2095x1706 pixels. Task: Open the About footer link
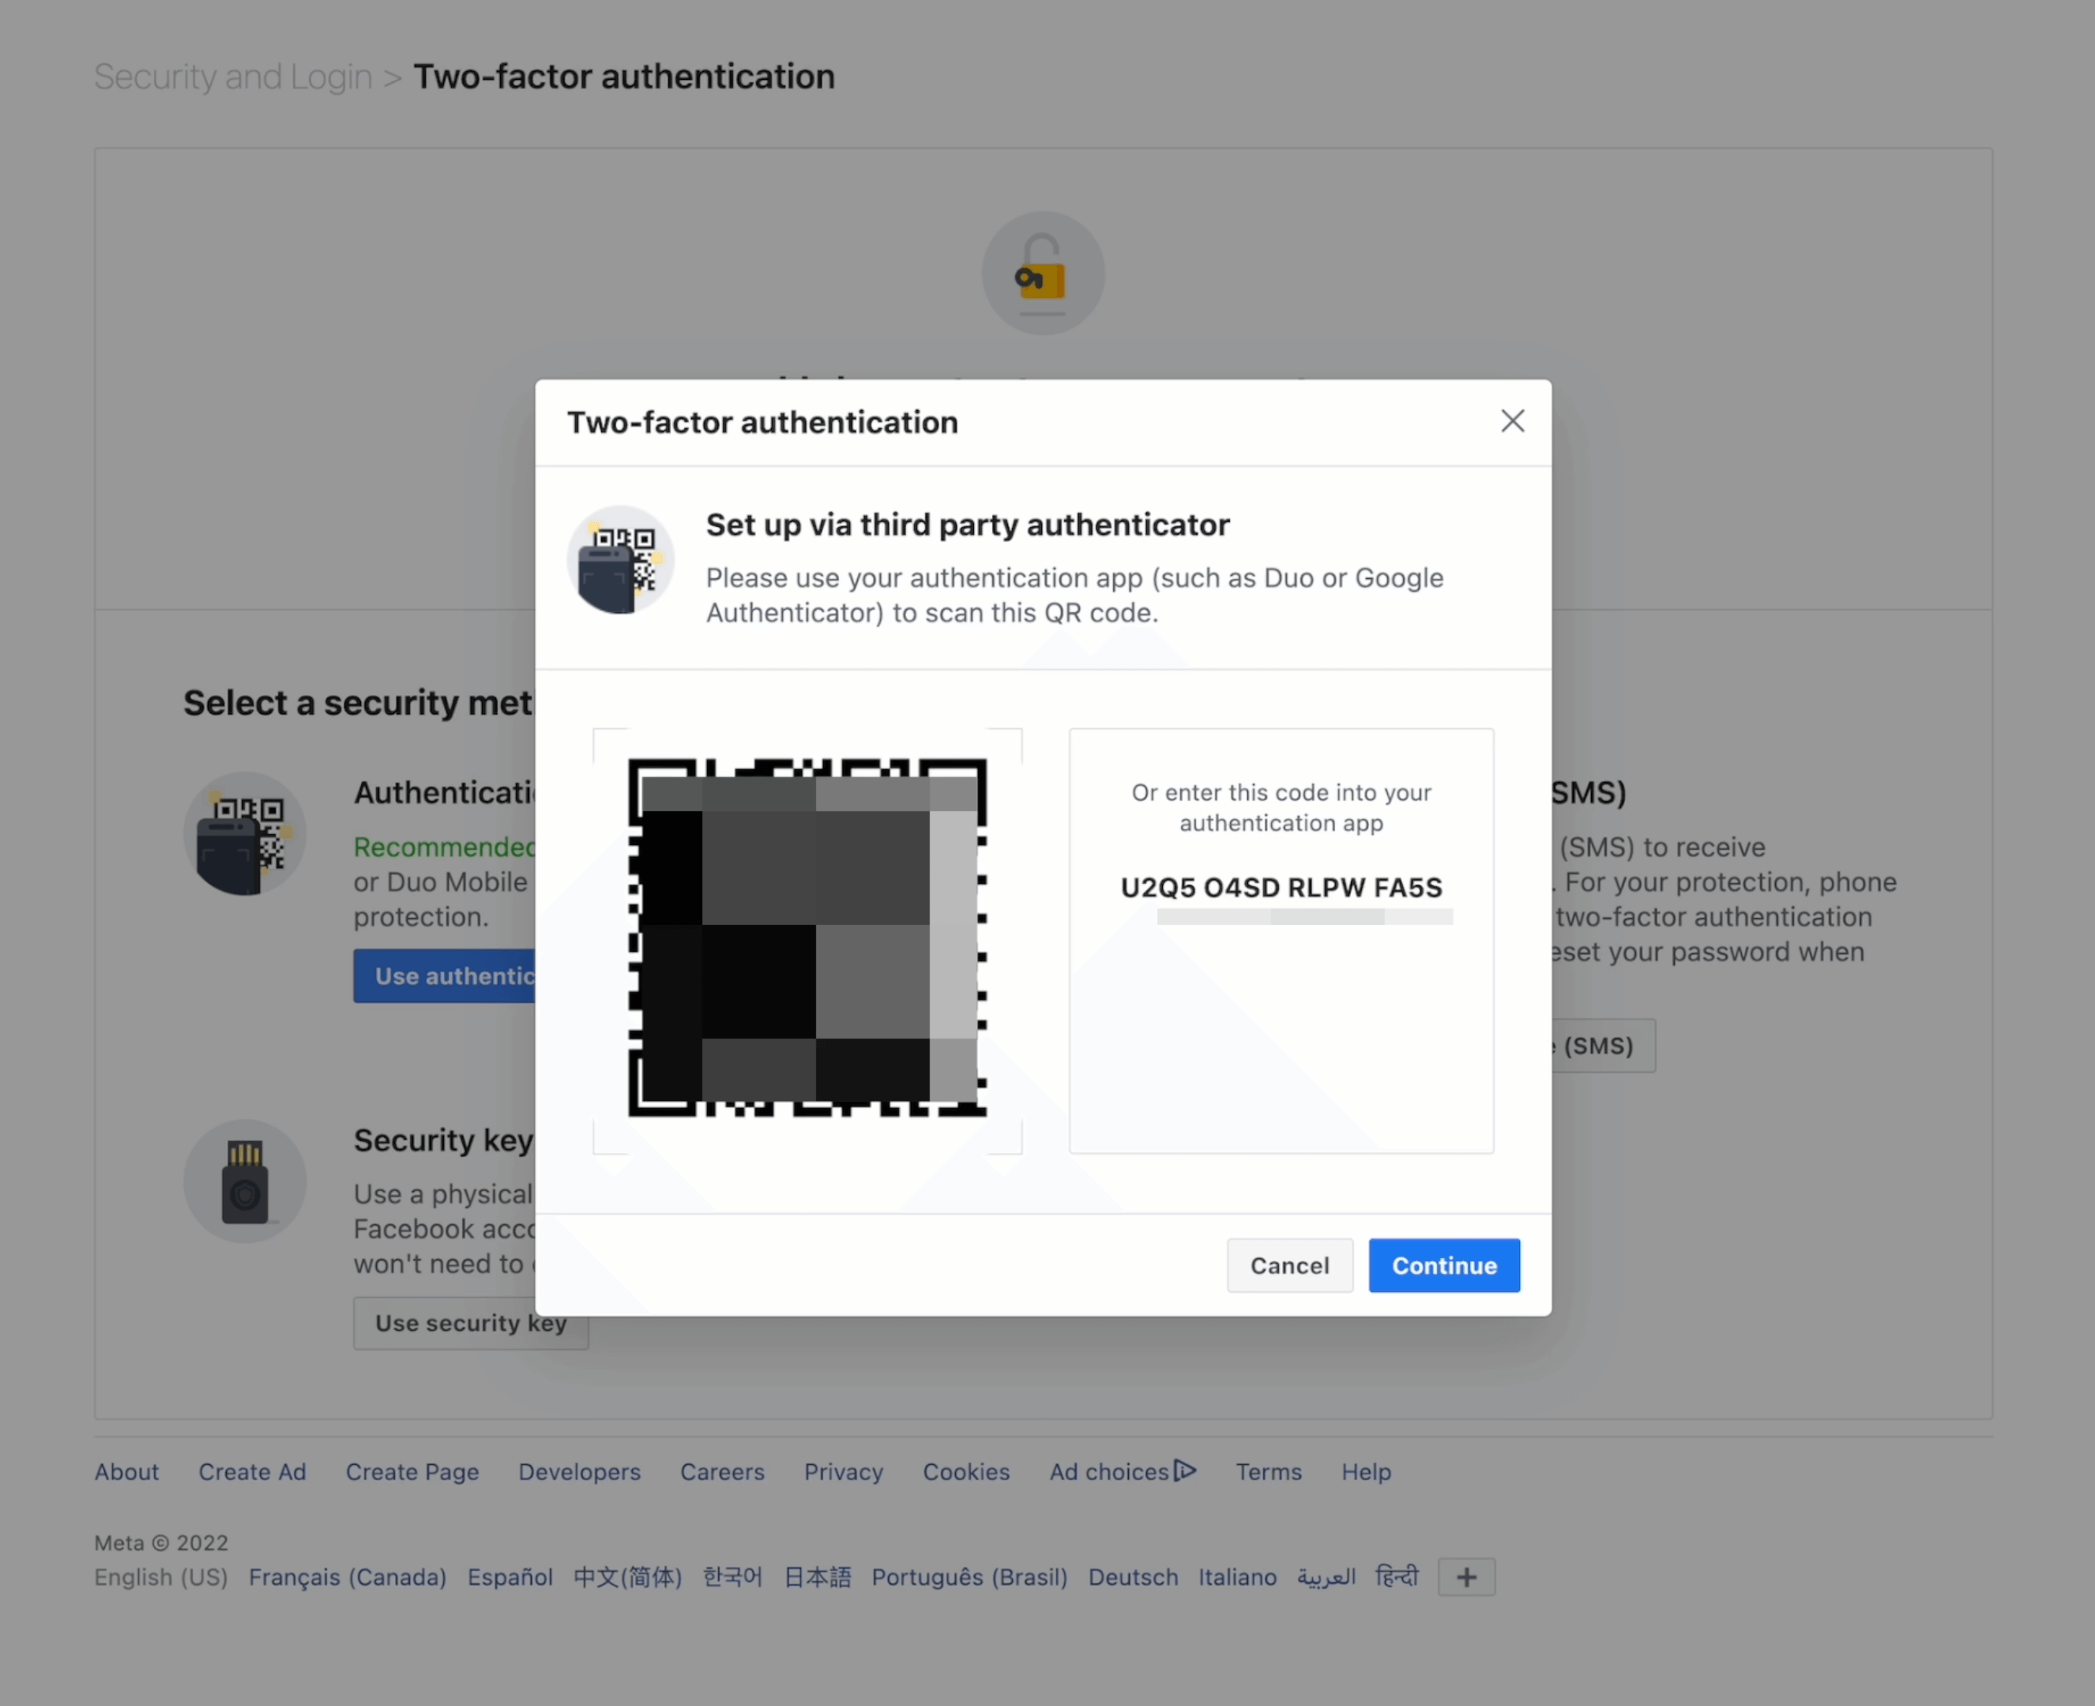[126, 1471]
